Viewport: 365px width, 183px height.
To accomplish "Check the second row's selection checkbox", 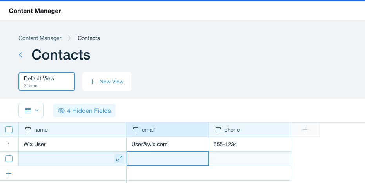I will tap(9, 159).
